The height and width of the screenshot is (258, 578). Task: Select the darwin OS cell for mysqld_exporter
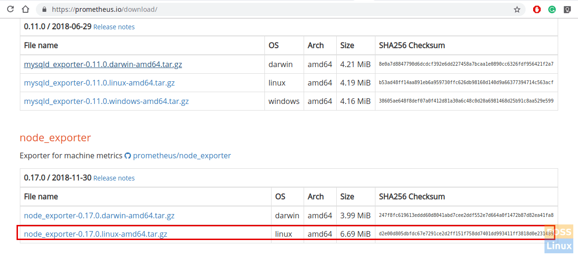pyautogui.click(x=284, y=64)
